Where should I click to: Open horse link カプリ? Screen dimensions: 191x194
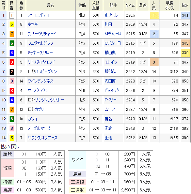40,109
